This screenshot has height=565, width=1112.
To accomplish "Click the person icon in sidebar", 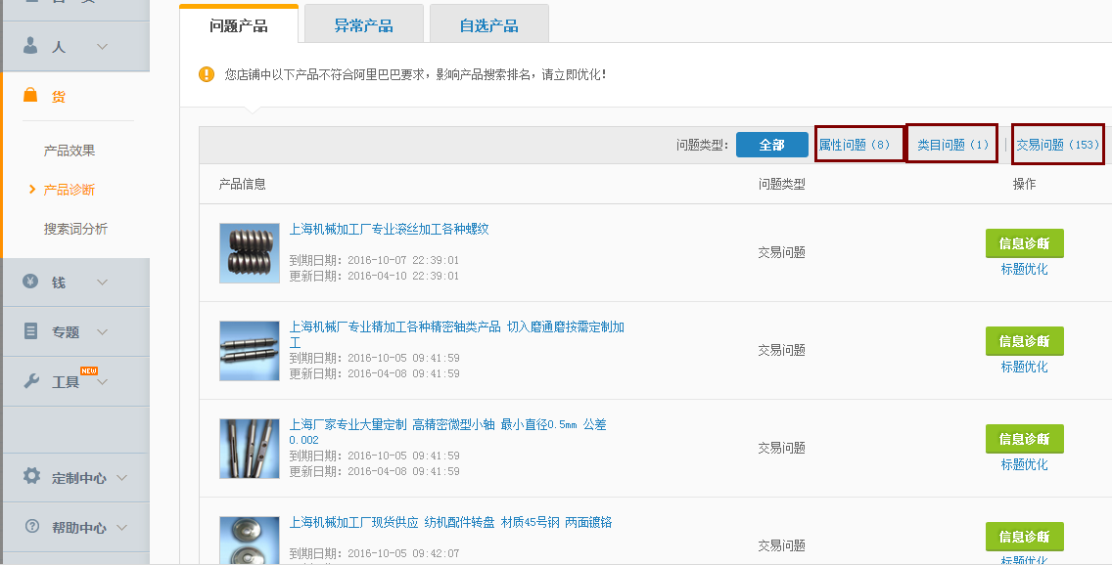I will coord(30,46).
